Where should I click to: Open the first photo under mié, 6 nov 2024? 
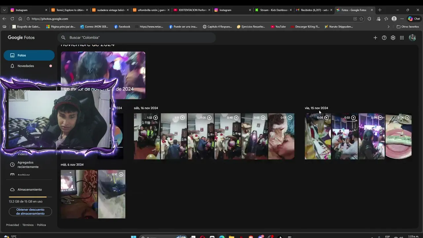point(79,194)
